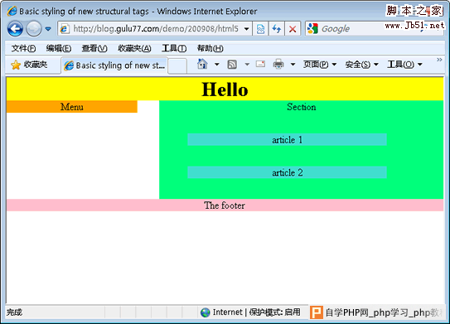Click the 收藏夹 favorites star button
The image size is (450, 324).
pyautogui.click(x=29, y=65)
